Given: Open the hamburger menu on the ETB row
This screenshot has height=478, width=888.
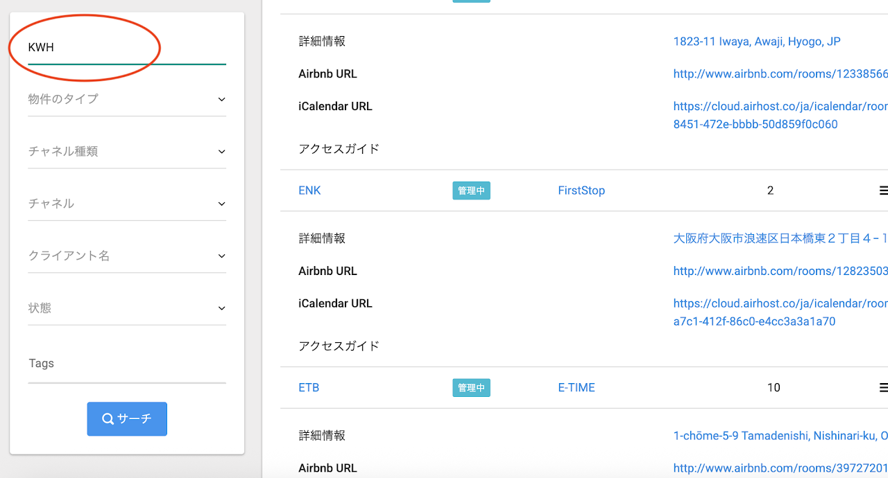Looking at the screenshot, I should (883, 388).
